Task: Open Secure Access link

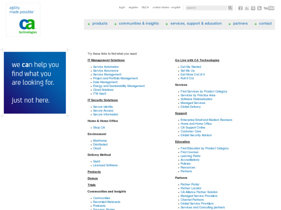Action: [103, 111]
